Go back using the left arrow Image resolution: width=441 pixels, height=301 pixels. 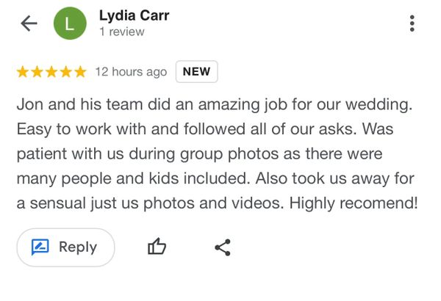pos(29,23)
